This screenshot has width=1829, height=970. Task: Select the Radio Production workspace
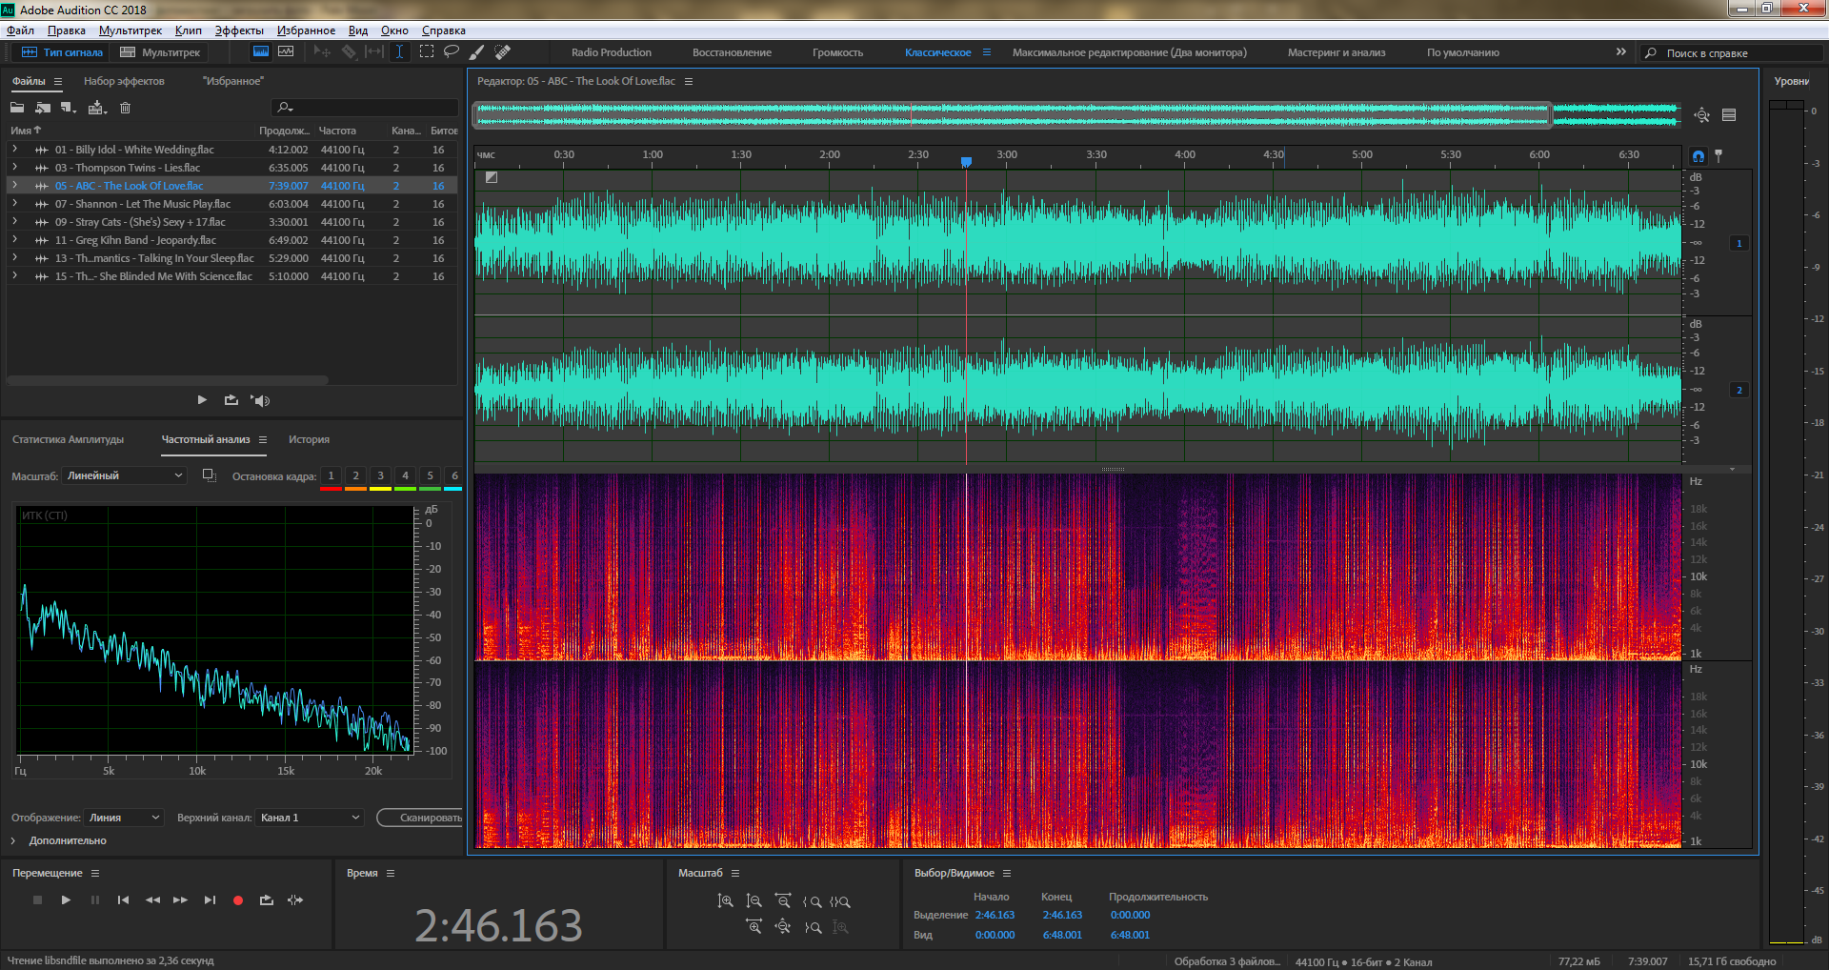(x=612, y=52)
